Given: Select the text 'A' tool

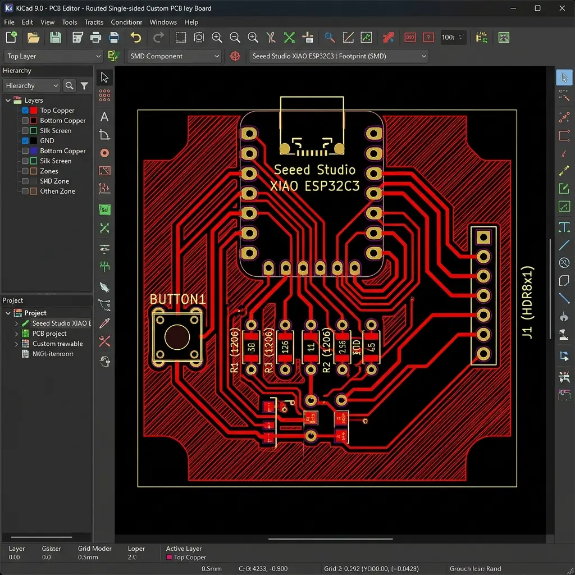Looking at the screenshot, I should point(104,117).
